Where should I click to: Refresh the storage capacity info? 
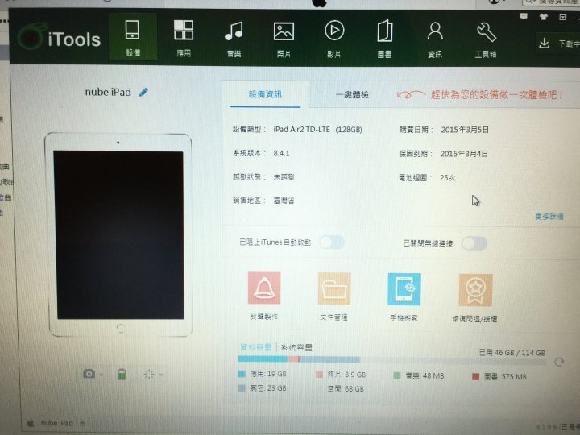(559, 362)
